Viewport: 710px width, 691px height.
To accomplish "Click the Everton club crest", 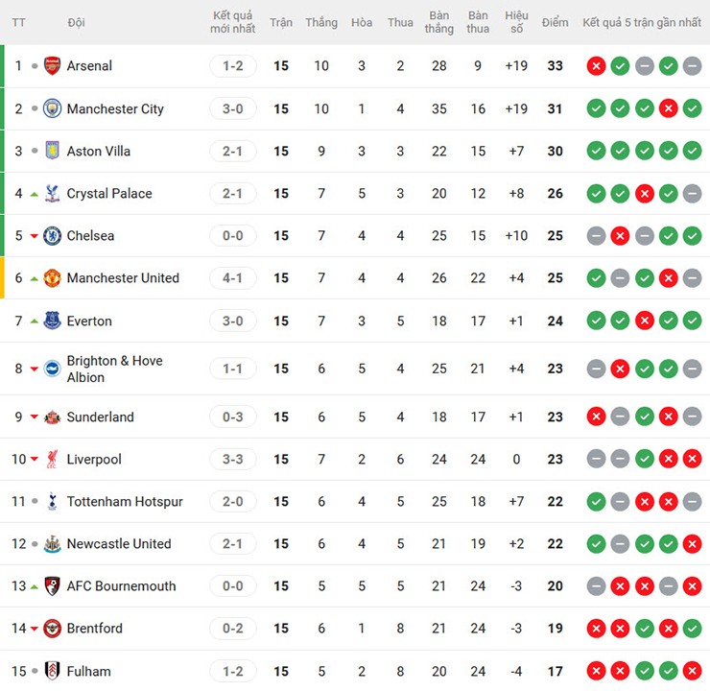I will (x=52, y=321).
